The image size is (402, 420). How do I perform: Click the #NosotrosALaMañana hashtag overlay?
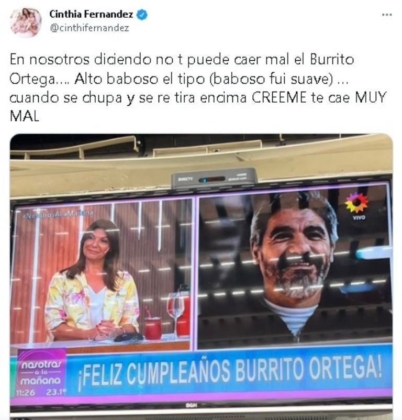[58, 214]
